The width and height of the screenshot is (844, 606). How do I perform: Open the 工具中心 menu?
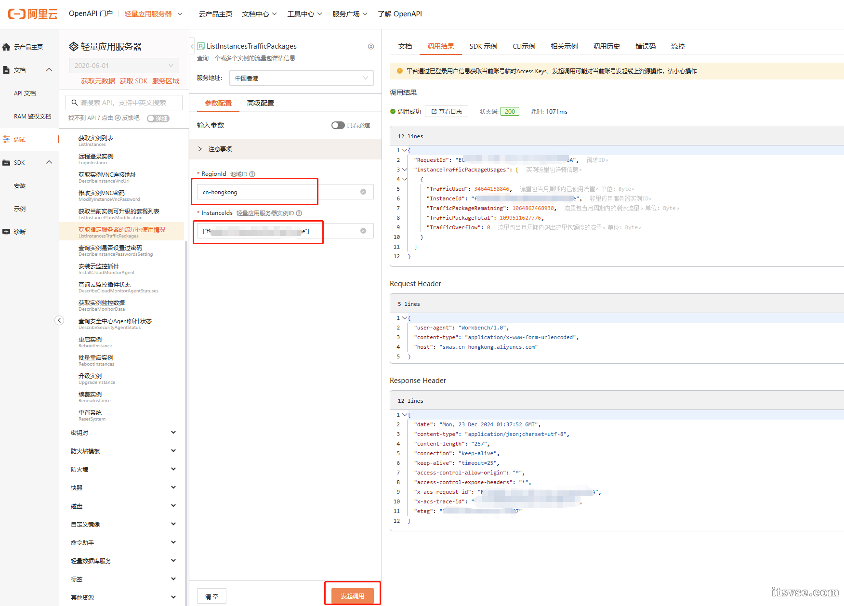(304, 14)
